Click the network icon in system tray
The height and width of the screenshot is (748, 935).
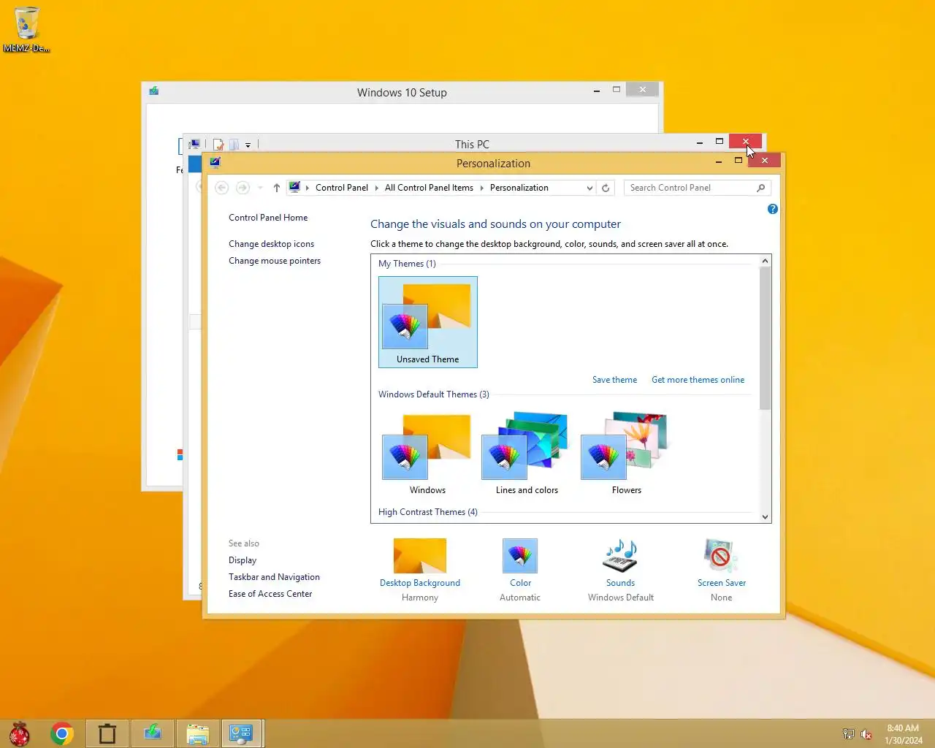click(x=848, y=734)
